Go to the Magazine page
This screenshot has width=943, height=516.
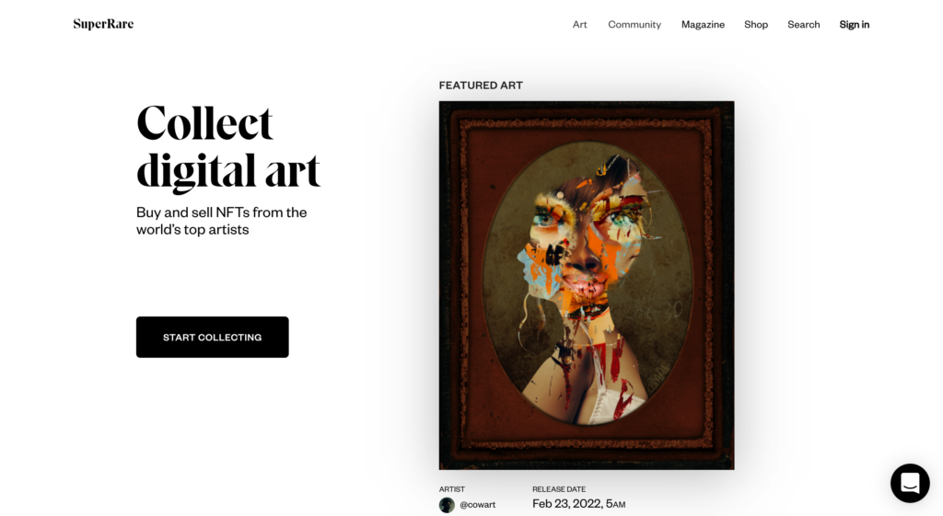tap(703, 25)
